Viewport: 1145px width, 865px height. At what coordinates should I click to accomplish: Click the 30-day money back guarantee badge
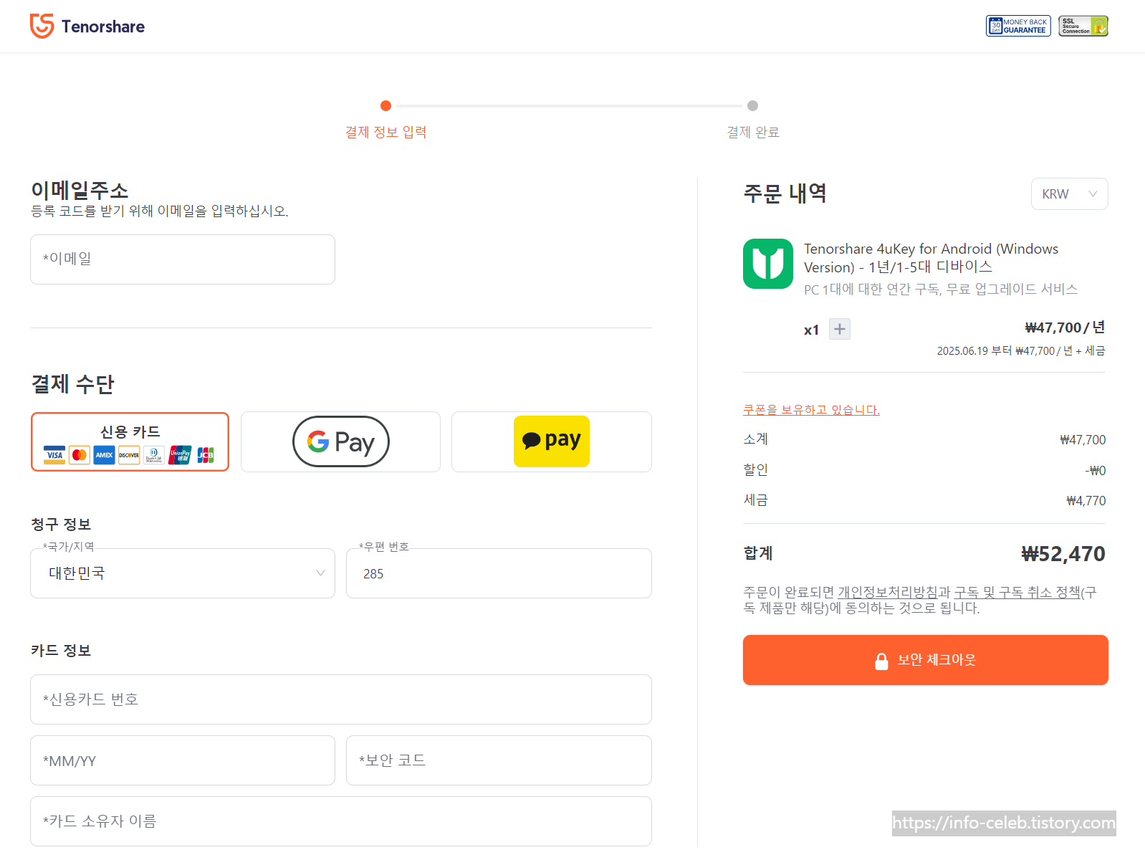(1018, 26)
